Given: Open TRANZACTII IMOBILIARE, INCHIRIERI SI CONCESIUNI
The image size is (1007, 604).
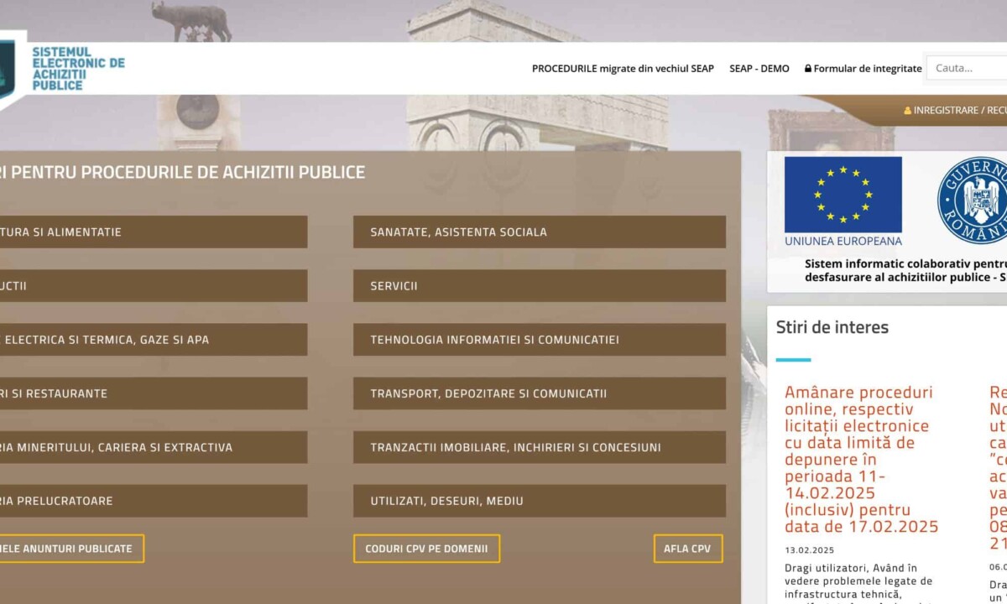Looking at the screenshot, I should (x=539, y=447).
